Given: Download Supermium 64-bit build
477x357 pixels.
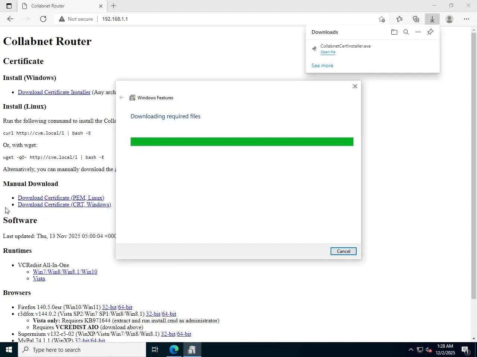Looking at the screenshot, I should click(x=184, y=334).
